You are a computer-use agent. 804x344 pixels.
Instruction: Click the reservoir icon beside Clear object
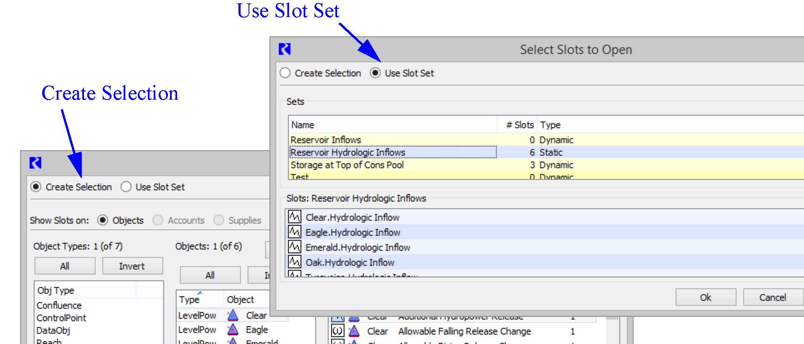click(x=233, y=315)
